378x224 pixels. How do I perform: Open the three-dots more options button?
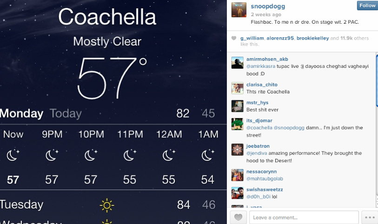[x=370, y=217]
